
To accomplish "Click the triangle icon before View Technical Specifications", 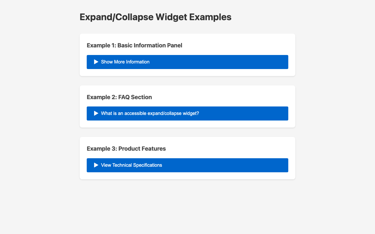I will (96, 165).
